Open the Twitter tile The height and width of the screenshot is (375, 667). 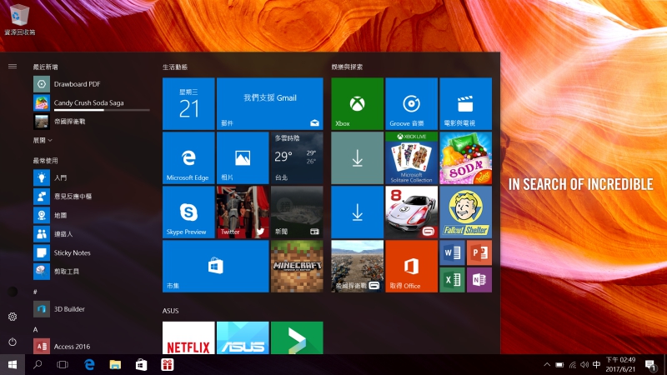point(243,212)
